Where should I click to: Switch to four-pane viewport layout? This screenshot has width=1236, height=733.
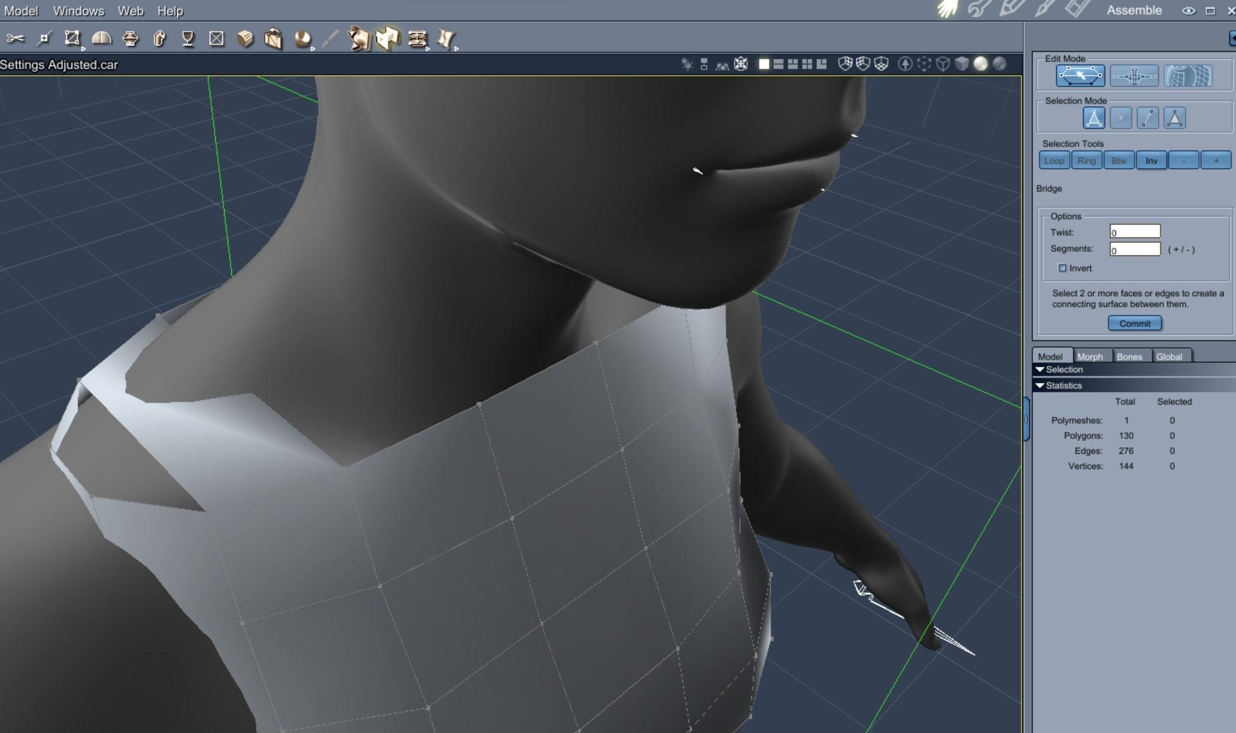click(x=807, y=64)
